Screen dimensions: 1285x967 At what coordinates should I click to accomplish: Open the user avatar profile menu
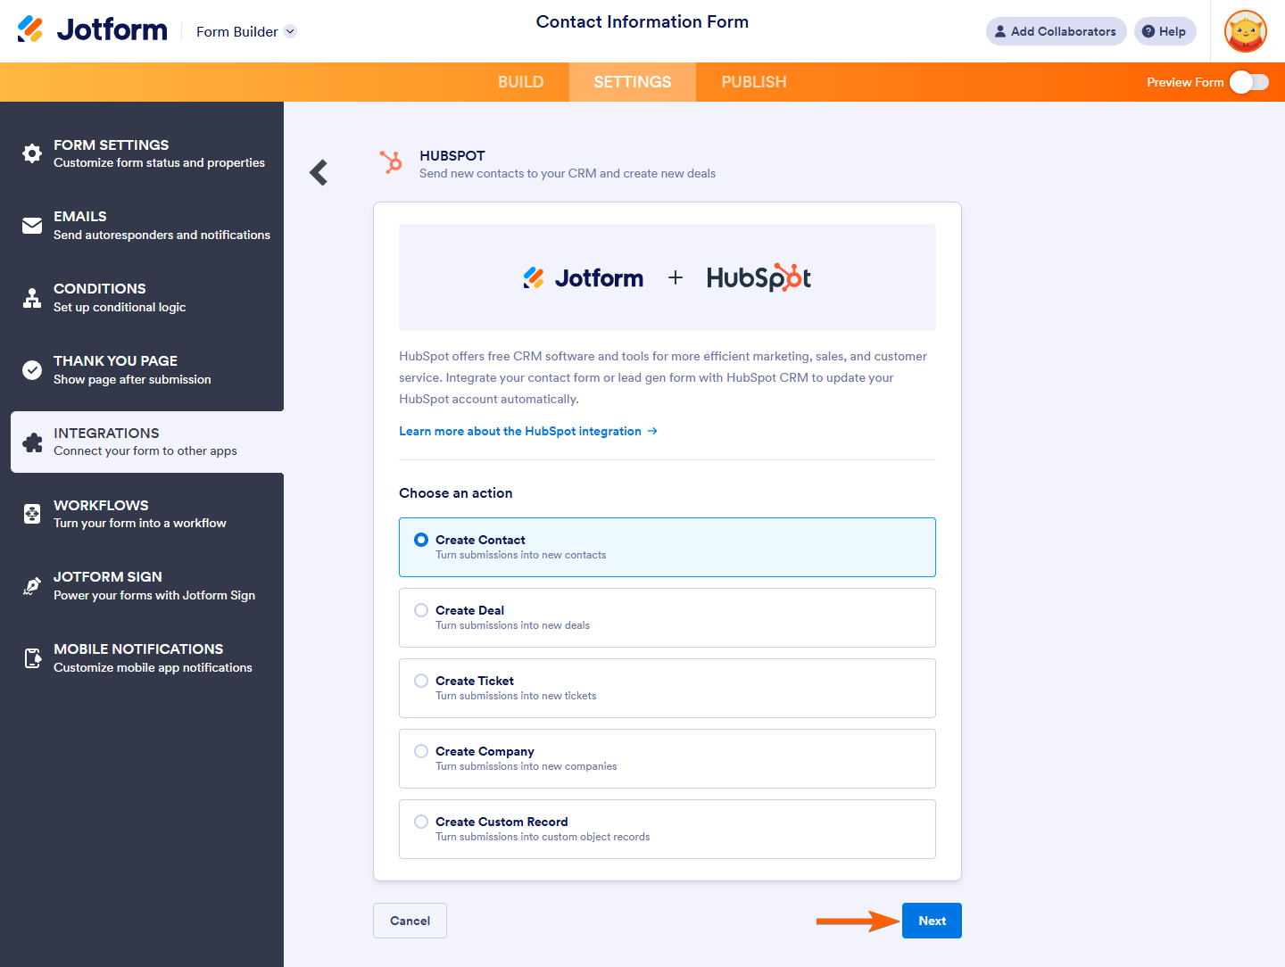(x=1246, y=31)
